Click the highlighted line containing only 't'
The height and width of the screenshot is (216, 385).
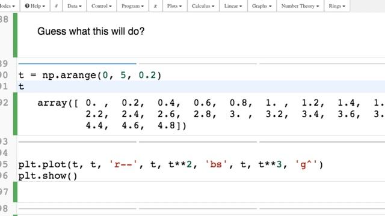[202, 86]
